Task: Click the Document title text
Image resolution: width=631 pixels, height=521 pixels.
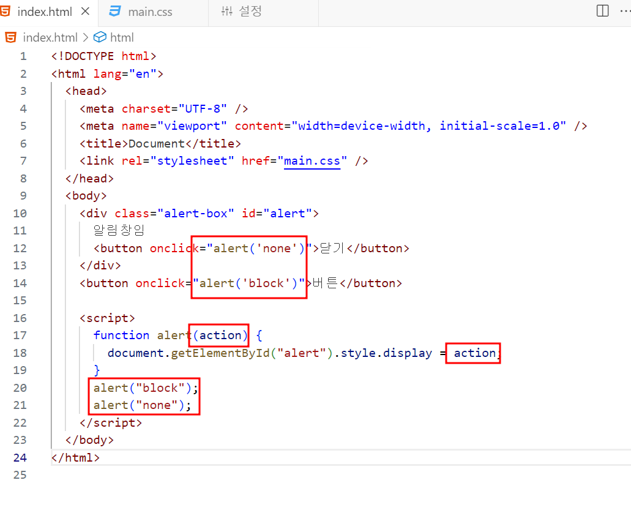Action: click(157, 144)
